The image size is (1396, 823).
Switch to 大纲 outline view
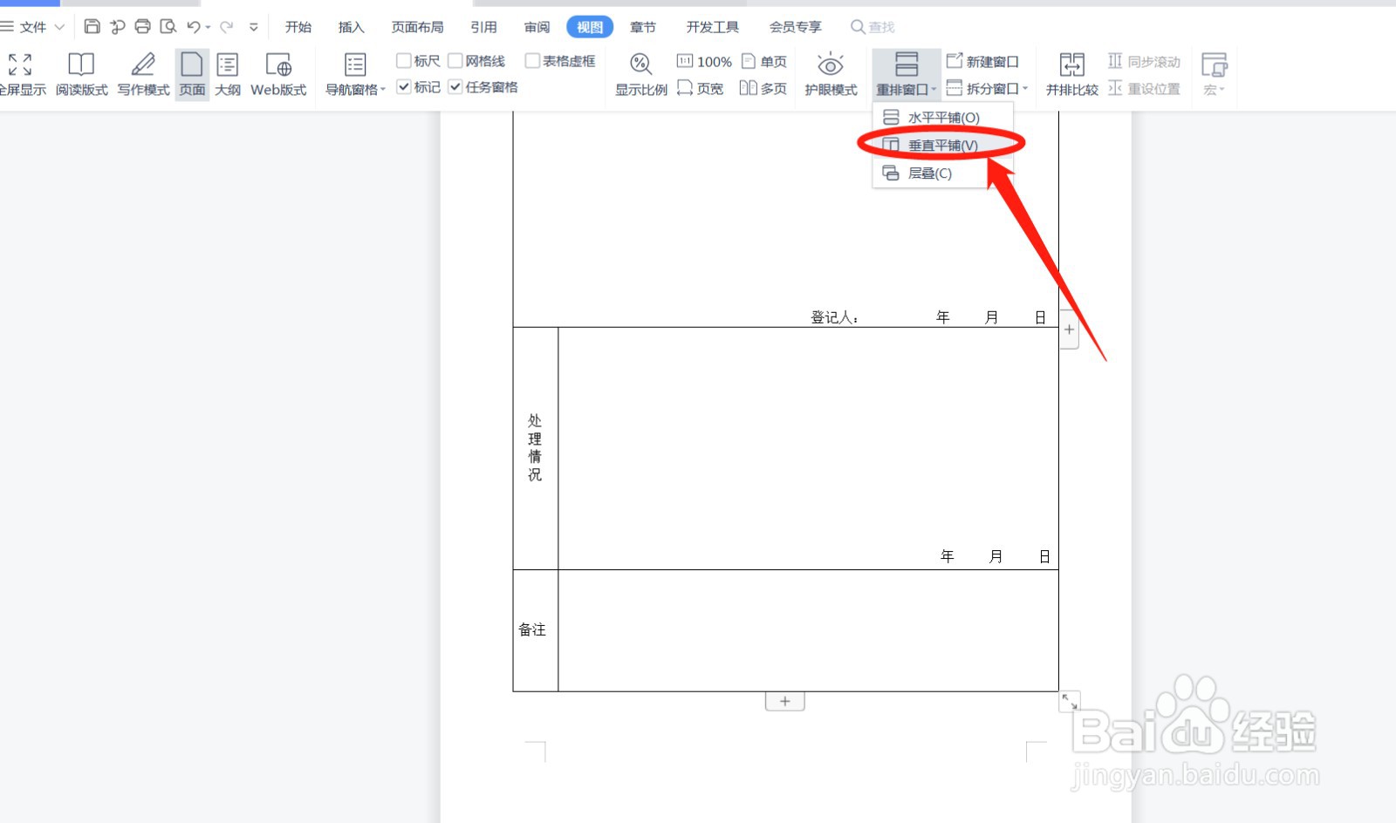click(228, 73)
